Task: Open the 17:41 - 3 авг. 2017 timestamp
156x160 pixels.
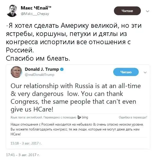Action: click(x=23, y=155)
